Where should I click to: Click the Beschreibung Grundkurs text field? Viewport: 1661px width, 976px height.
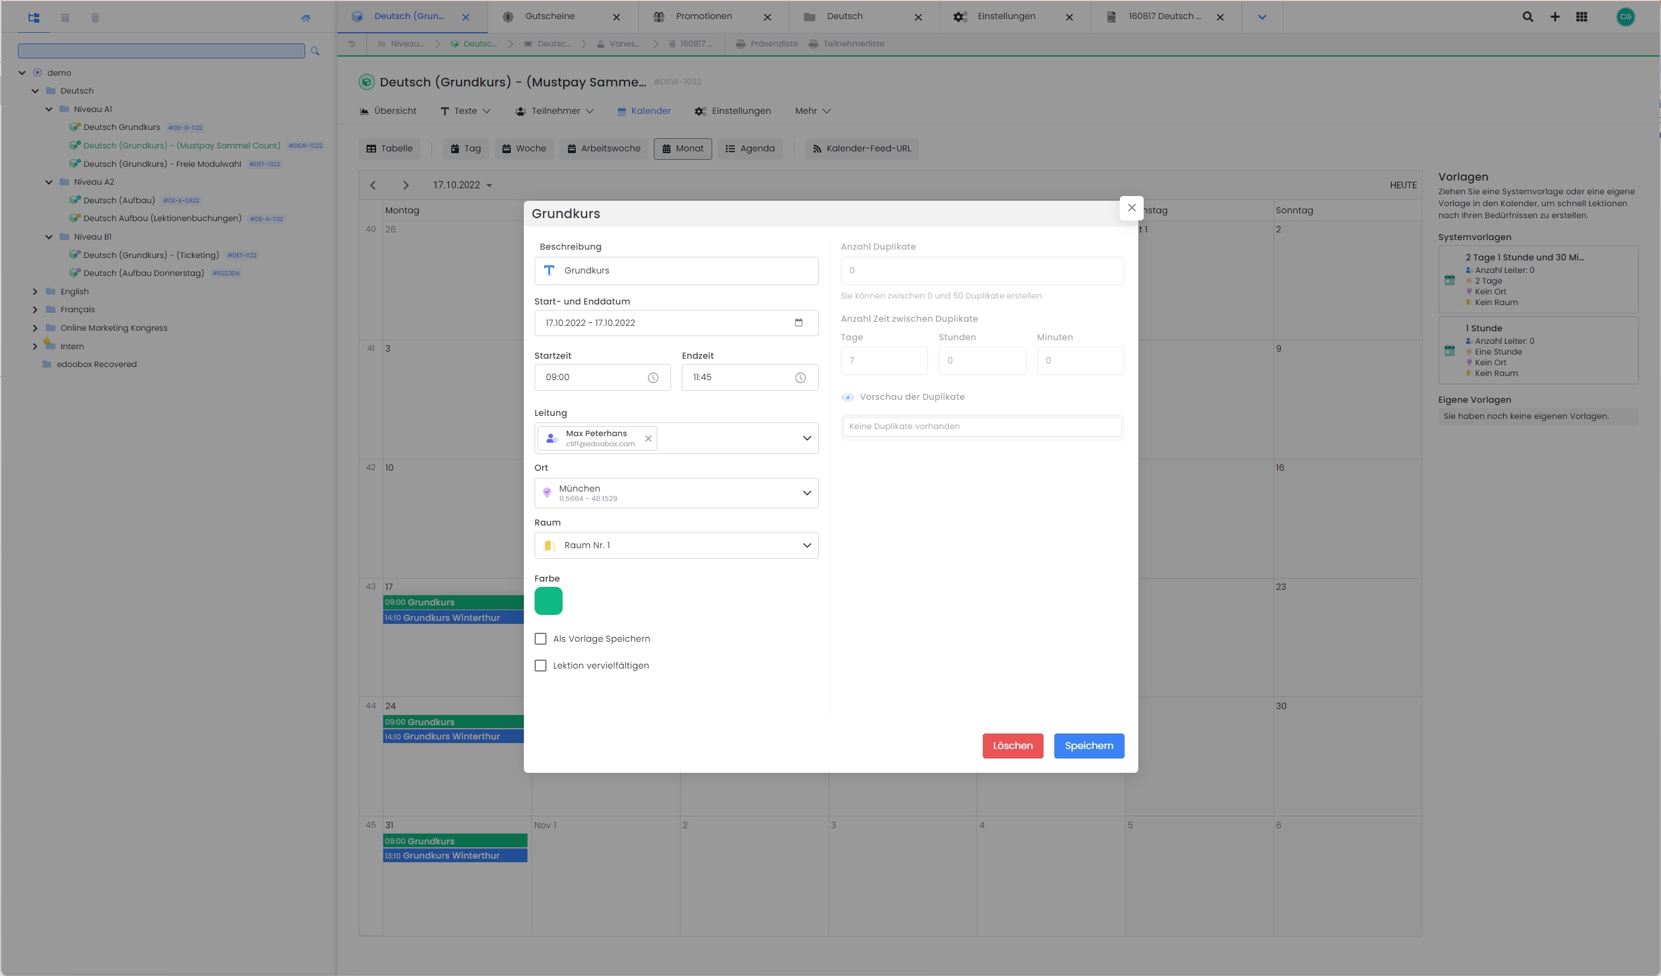(685, 270)
